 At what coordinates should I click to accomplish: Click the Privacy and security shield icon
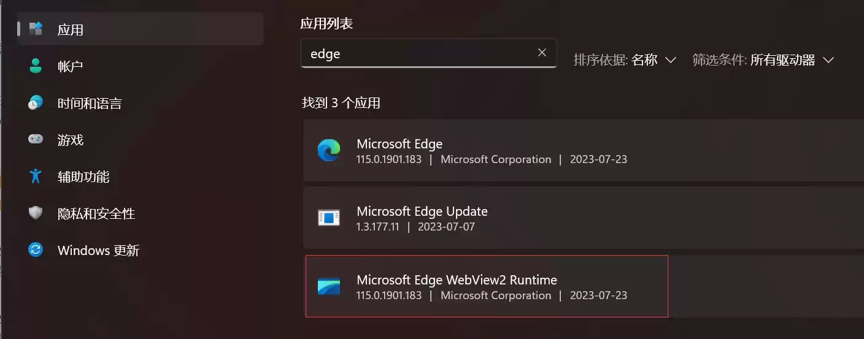pos(36,213)
